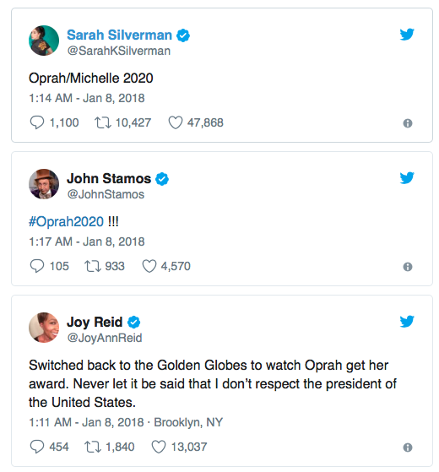Retweet Joy Reid's tweet

[x=93, y=447]
